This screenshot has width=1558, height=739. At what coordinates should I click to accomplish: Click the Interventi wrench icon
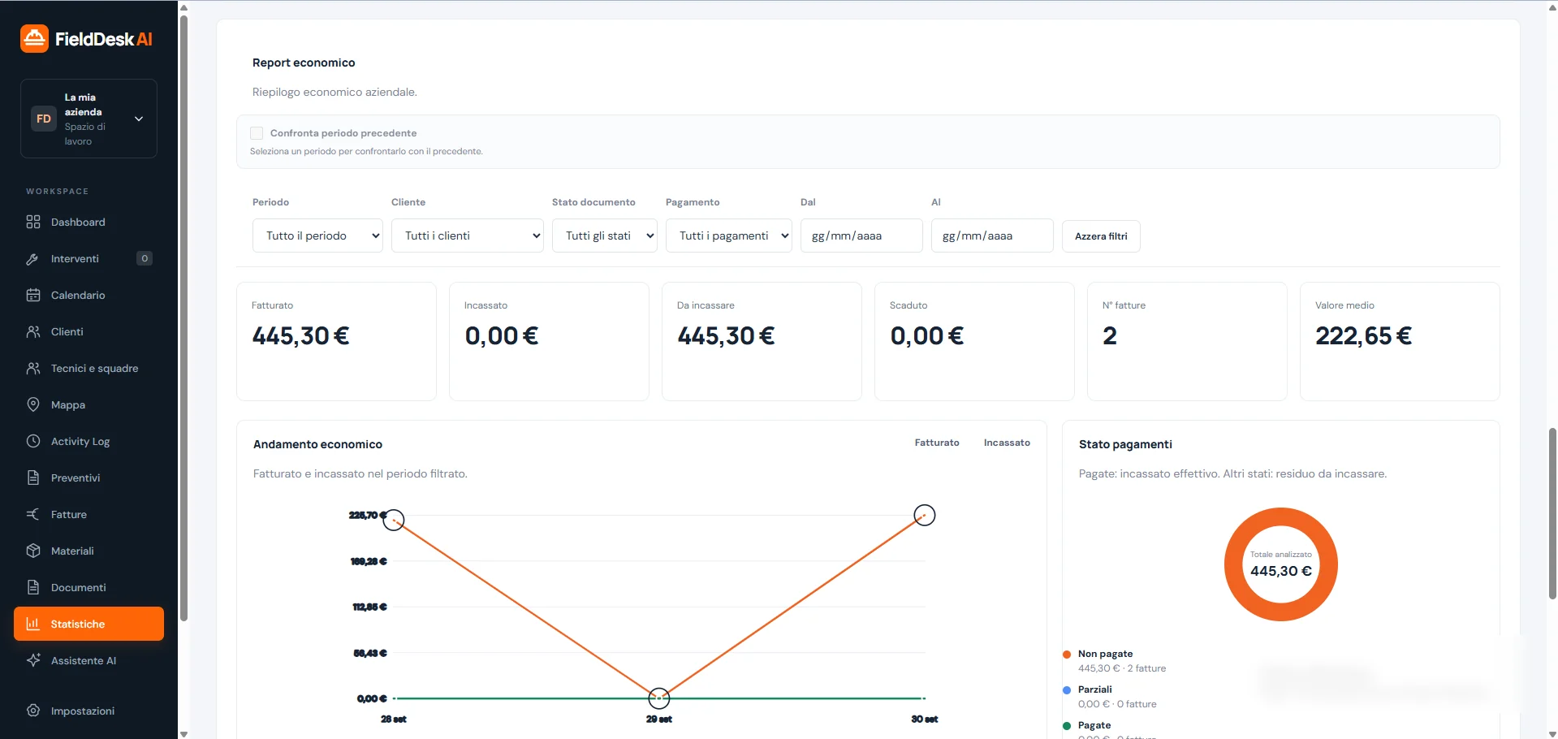pyautogui.click(x=33, y=258)
